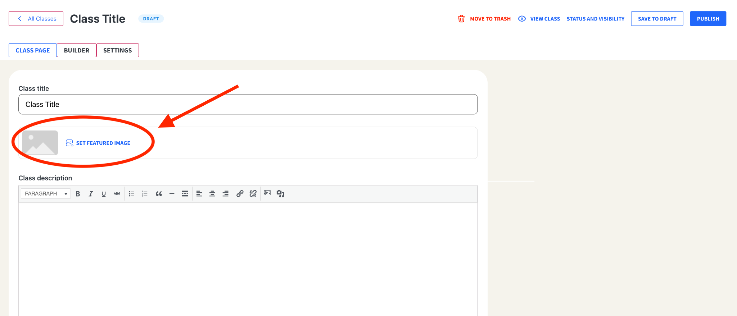Insert a blockquote
Image resolution: width=737 pixels, height=316 pixels.
click(159, 194)
